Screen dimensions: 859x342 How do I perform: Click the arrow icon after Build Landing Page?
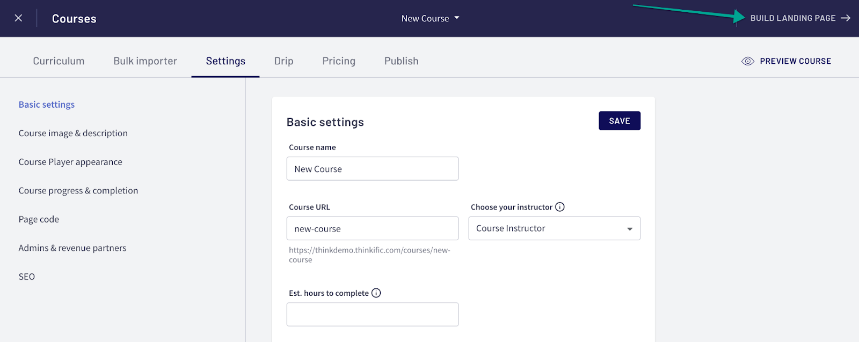click(846, 18)
